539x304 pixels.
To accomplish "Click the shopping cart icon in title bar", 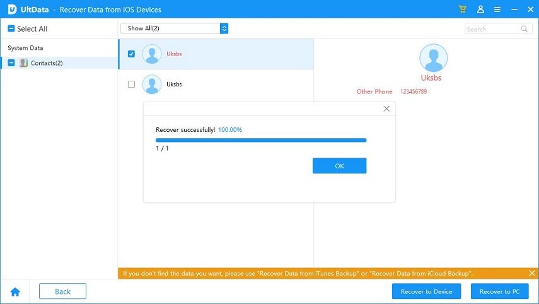I will tap(463, 9).
